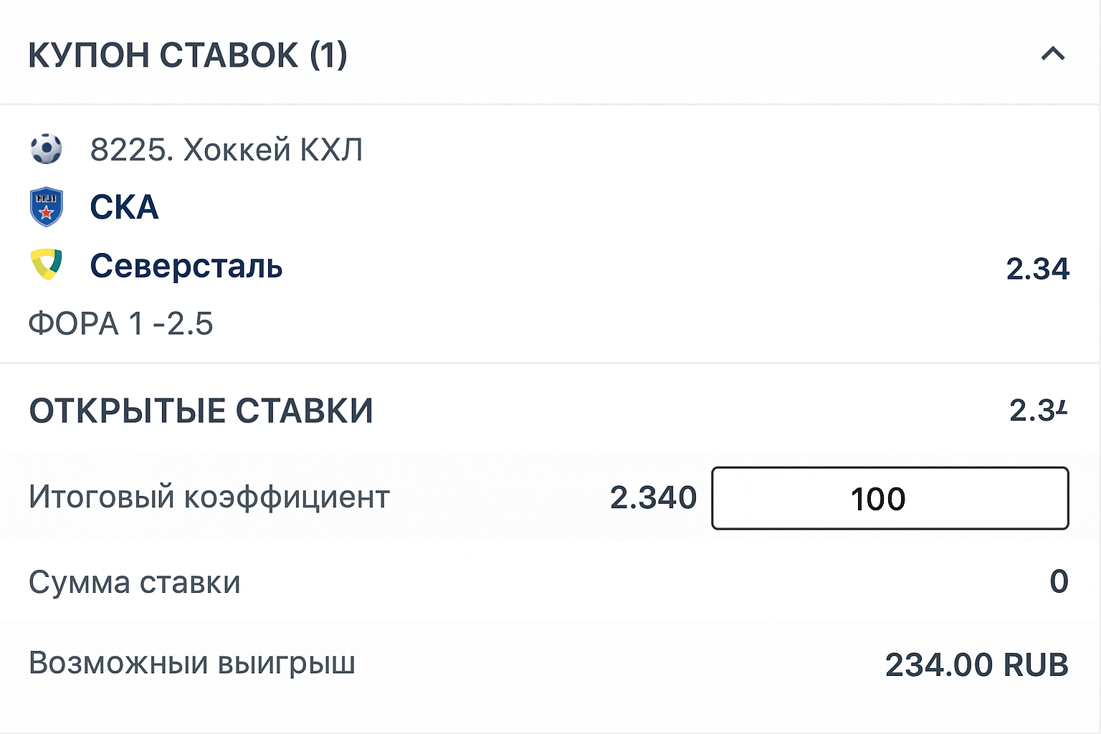Click the Итоговый коэффициент label
Image resolution: width=1101 pixels, height=734 pixels.
pos(209,497)
